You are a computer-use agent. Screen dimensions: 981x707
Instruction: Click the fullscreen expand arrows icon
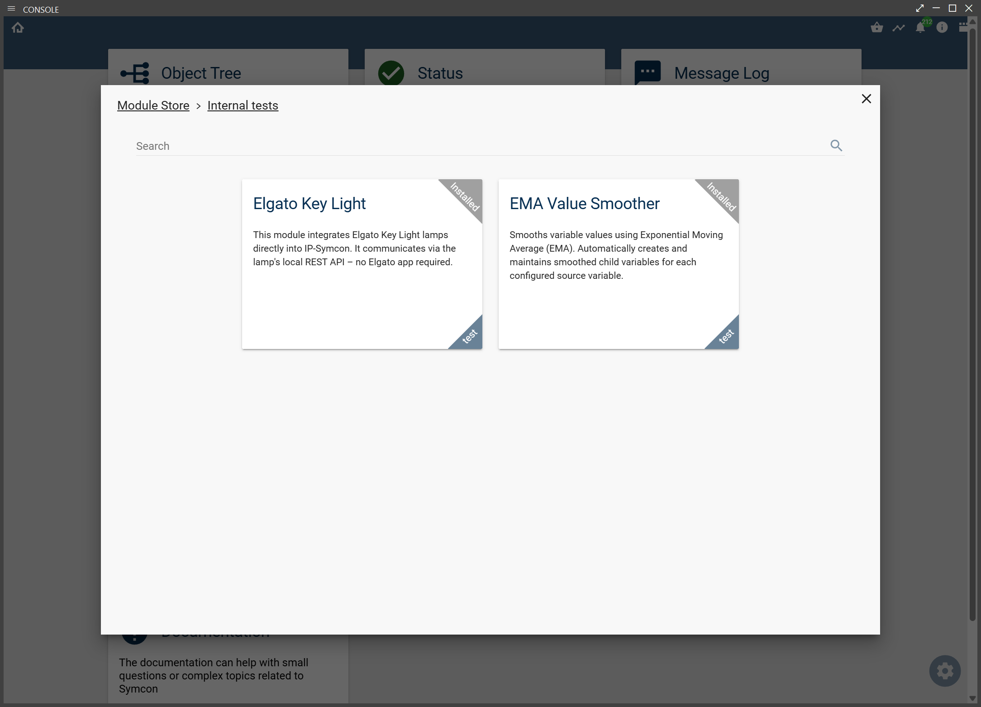919,8
